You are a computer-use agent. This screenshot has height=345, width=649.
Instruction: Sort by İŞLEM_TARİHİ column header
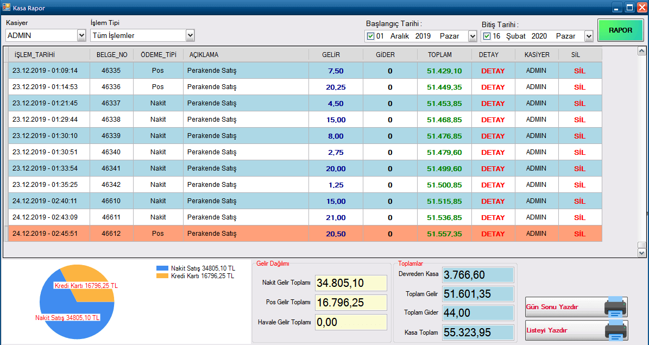[x=49, y=55]
